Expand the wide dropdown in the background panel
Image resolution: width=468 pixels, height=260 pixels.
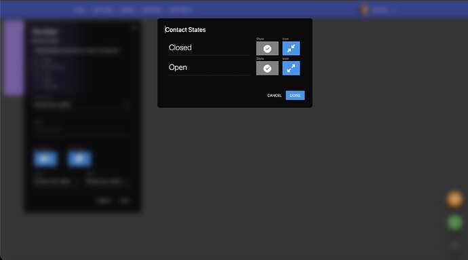[82, 105]
